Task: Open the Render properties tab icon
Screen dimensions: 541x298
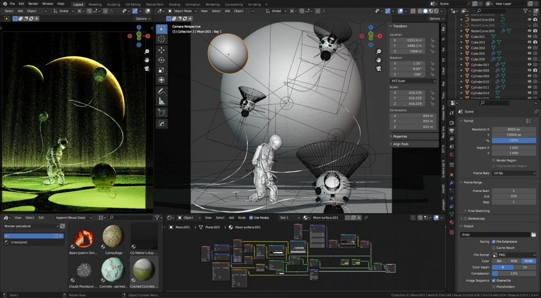Action: 452,122
